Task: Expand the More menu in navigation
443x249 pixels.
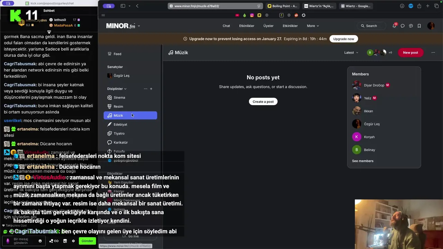Action: click(x=313, y=26)
